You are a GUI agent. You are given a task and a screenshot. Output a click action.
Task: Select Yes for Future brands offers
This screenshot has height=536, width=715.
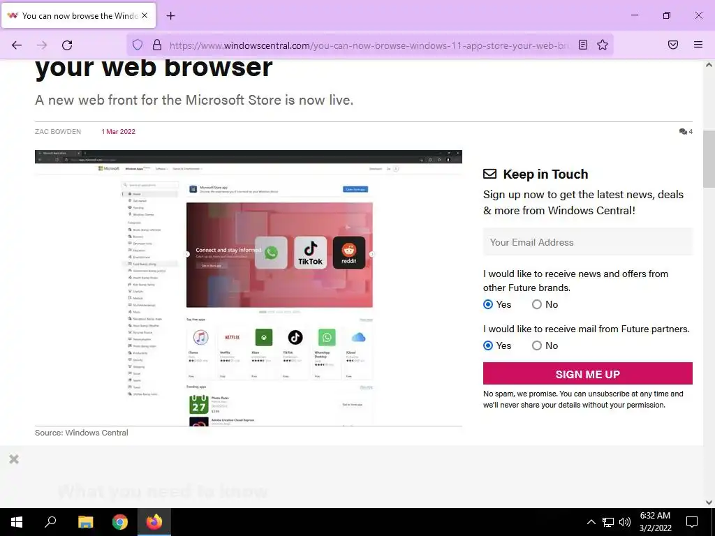click(x=488, y=304)
